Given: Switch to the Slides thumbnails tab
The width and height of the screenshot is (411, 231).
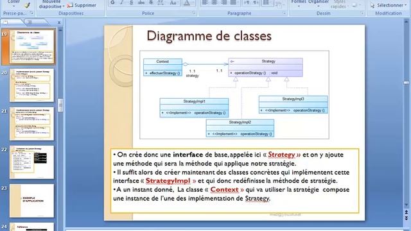Looking at the screenshot, I should (x=12, y=22).
